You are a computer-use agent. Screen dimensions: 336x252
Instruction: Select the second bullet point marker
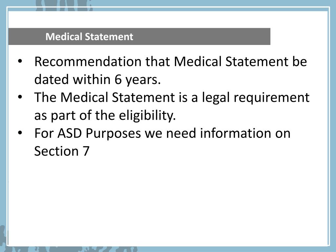20,97
